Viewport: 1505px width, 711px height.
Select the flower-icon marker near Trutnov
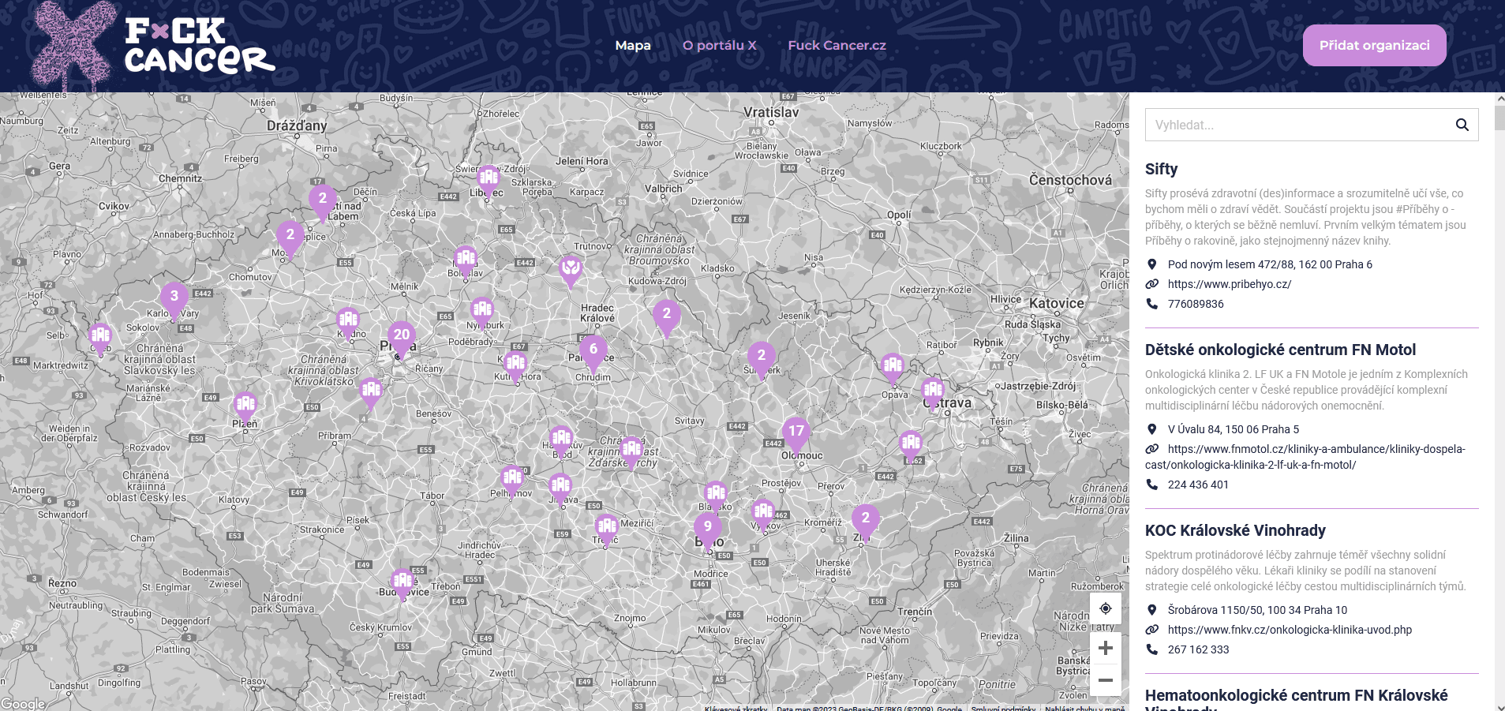coord(571,271)
